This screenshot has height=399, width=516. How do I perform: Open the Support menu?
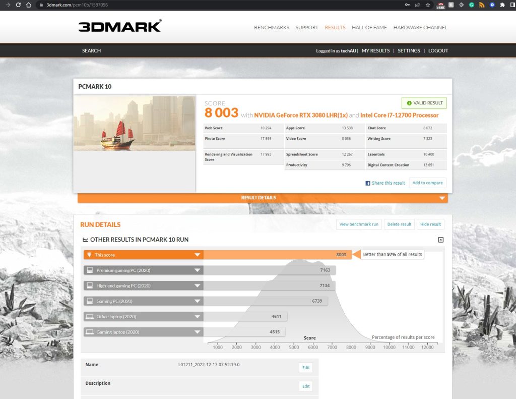point(307,27)
